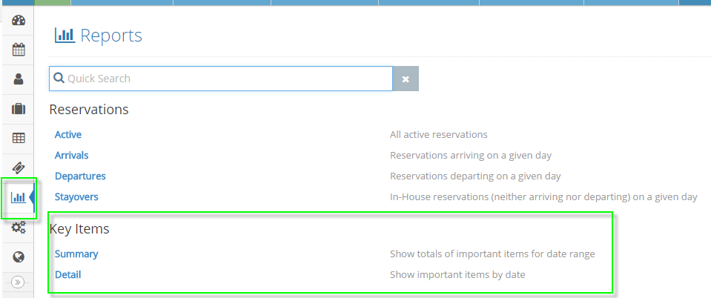This screenshot has width=711, height=298.
Task: Open the Departures report link
Action: [x=80, y=176]
